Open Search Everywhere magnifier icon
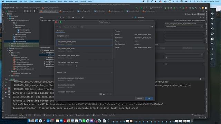The image size is (221, 124). [200, 8]
